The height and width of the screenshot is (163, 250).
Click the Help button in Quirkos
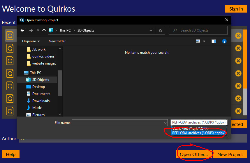coord(11,154)
